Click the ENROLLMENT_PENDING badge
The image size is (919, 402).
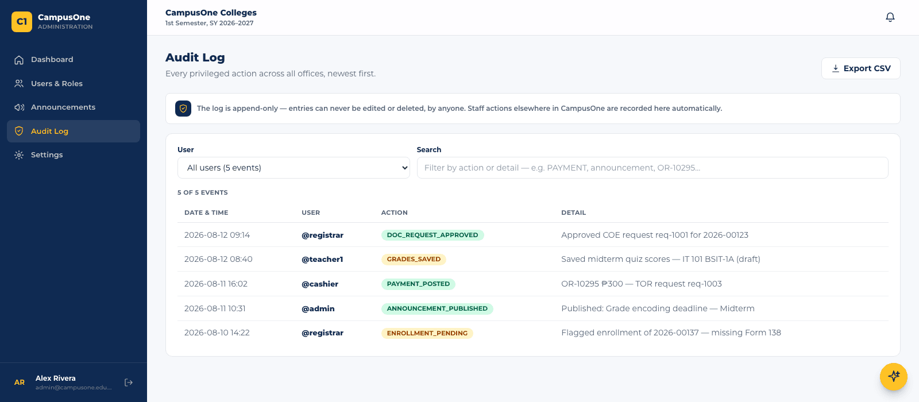coord(427,333)
